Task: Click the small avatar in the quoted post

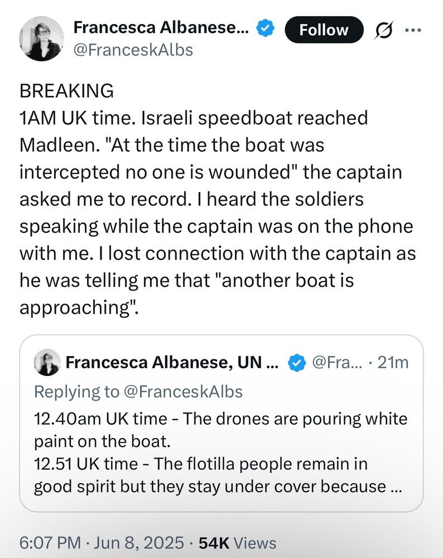Action: (x=47, y=363)
